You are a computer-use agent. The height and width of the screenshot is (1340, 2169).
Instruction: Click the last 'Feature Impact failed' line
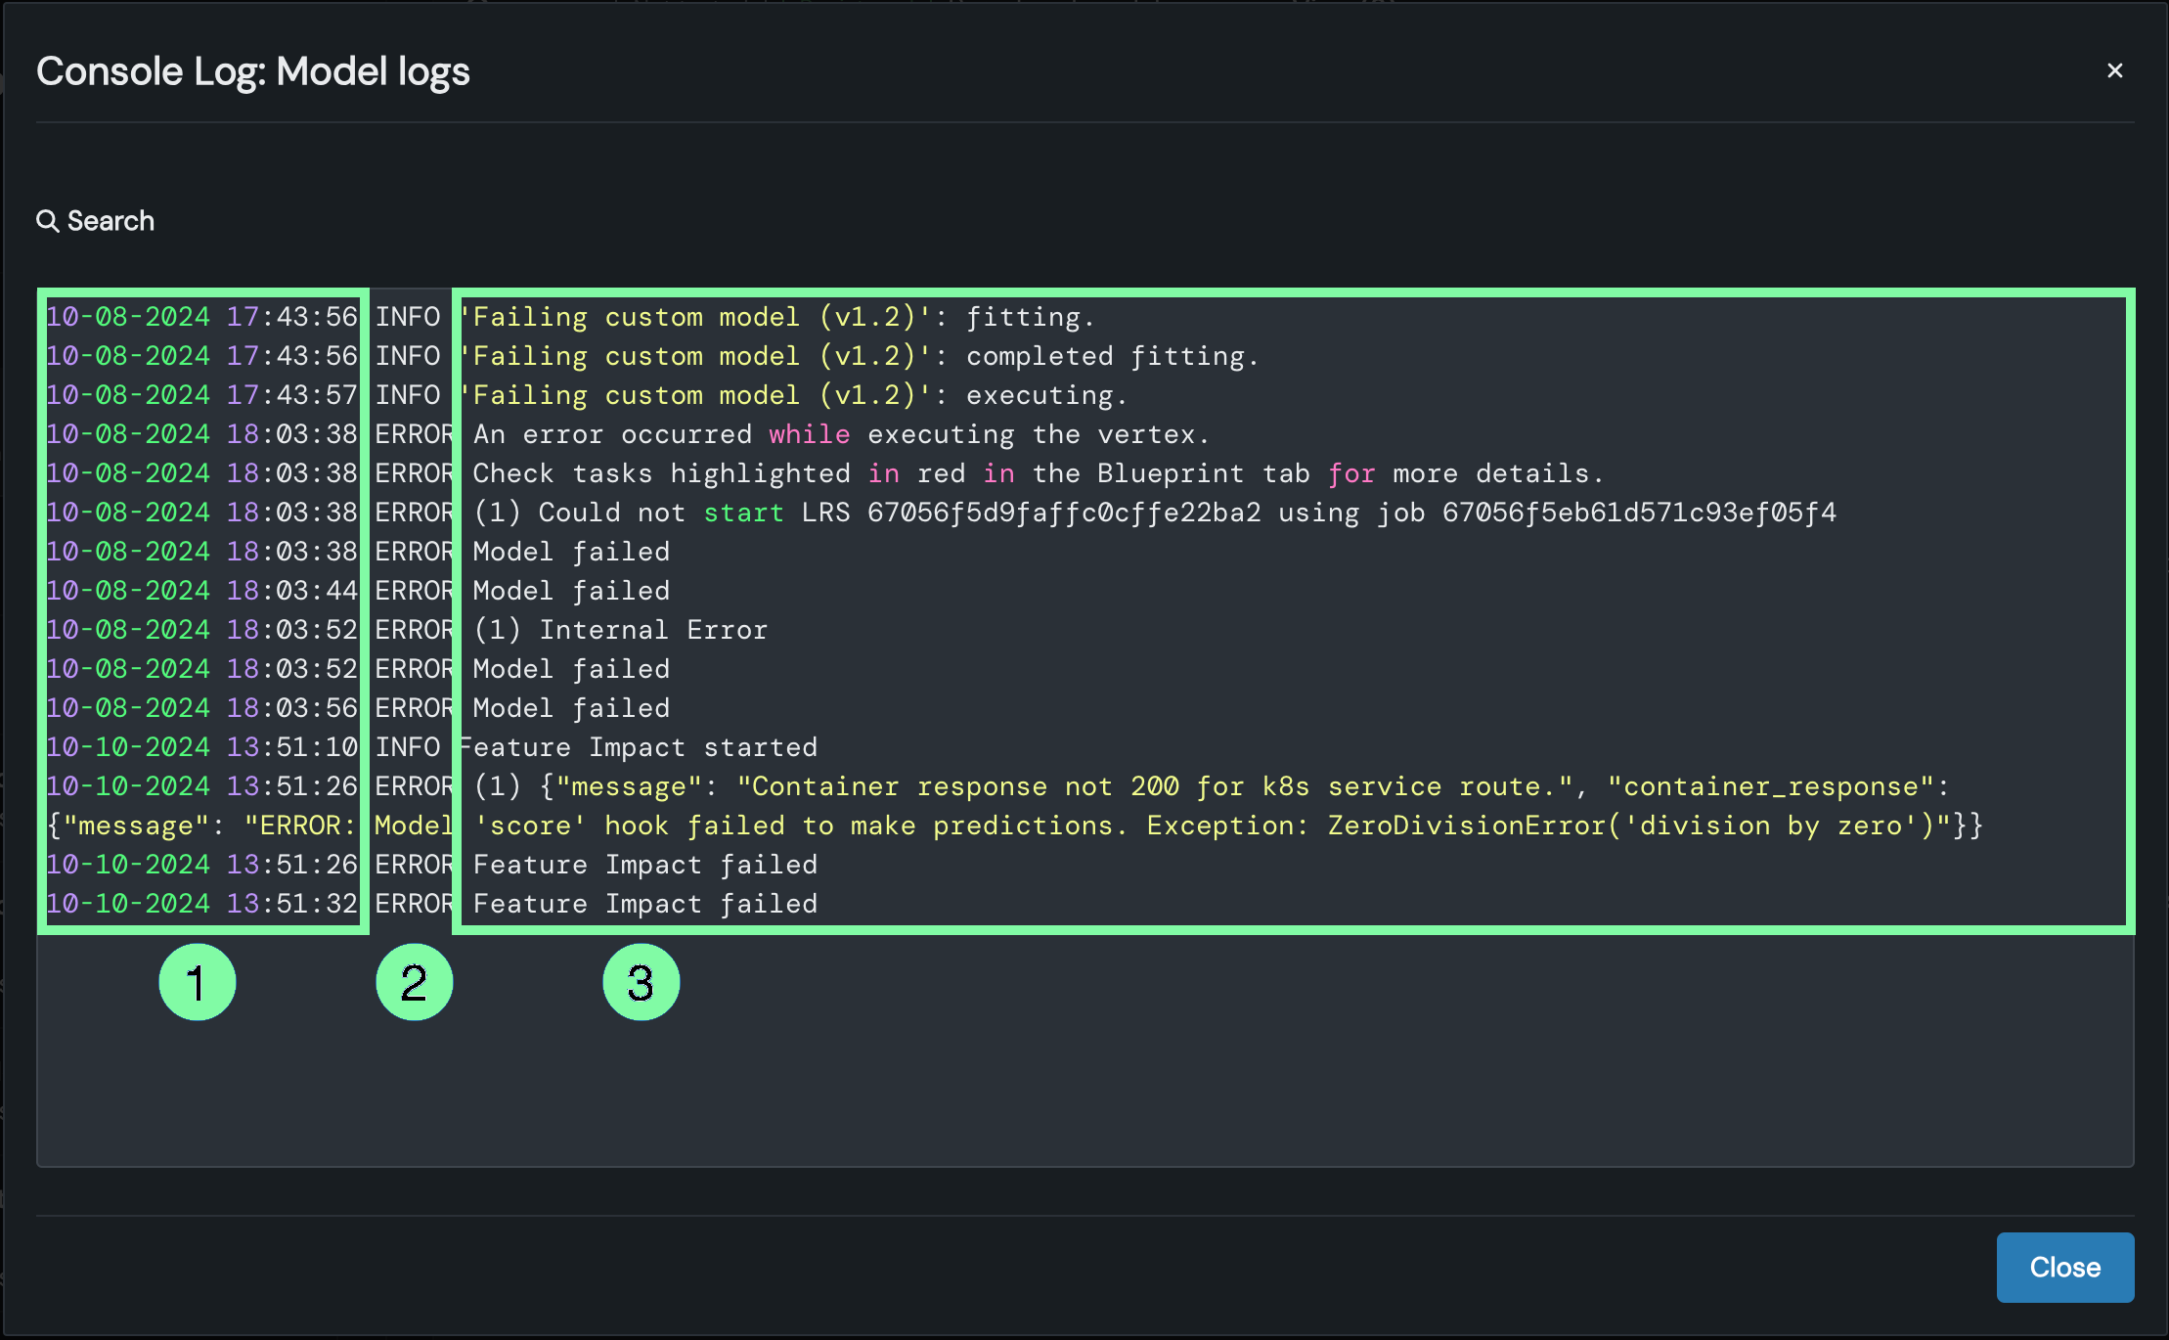(x=645, y=904)
